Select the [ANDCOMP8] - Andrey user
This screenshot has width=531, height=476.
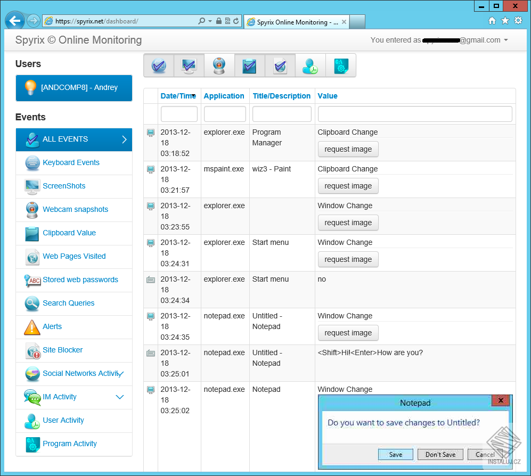[73, 88]
